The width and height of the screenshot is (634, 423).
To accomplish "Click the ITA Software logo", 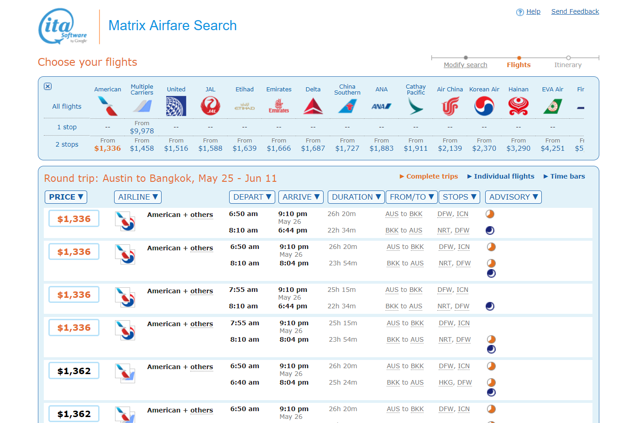I will click(x=63, y=26).
